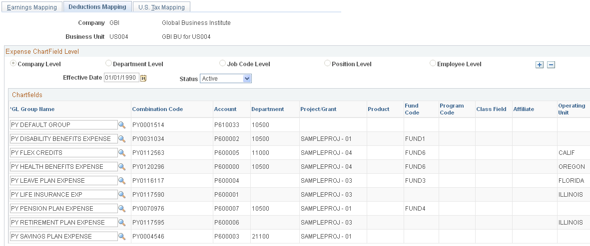Add a new row with plus icon
The image size is (590, 246).
tap(540, 65)
